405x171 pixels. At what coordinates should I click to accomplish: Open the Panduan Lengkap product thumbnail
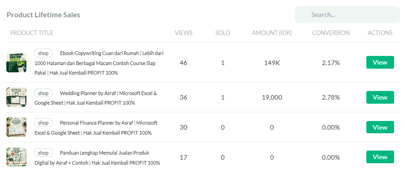point(16,157)
